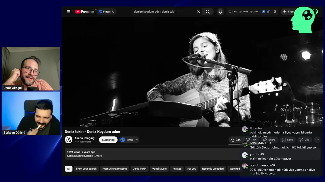325x182 pixels.
Task: Click the '7.4K subscribers' text
Action: click(x=83, y=142)
